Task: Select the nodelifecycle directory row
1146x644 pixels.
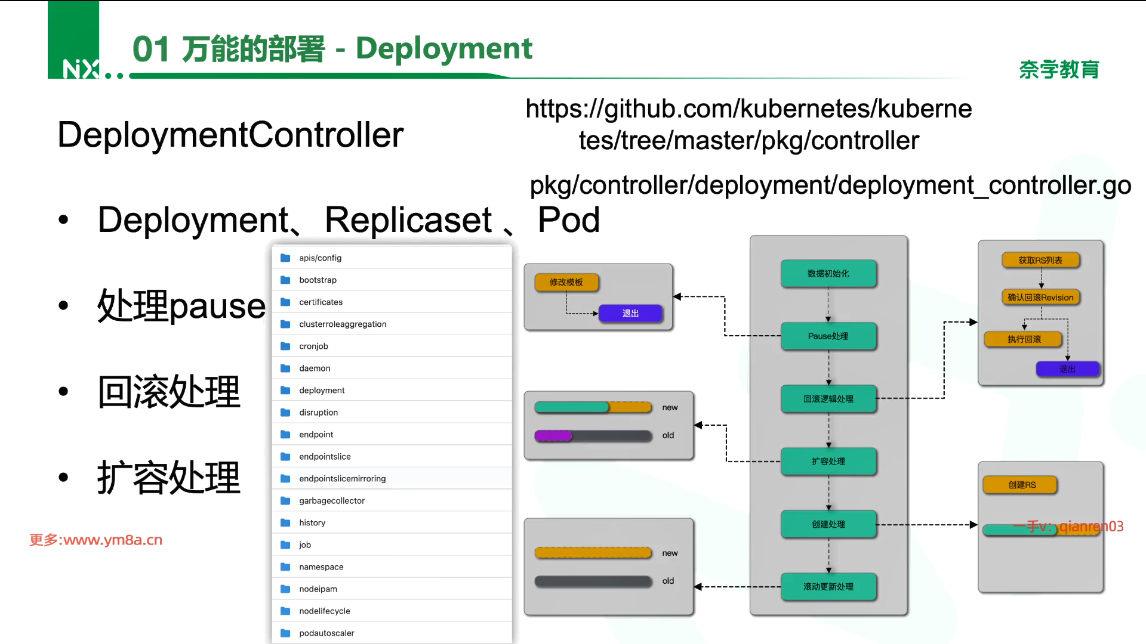Action: tap(324, 611)
